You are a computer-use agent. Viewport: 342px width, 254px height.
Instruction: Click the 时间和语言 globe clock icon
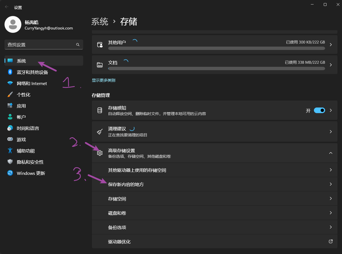10,128
